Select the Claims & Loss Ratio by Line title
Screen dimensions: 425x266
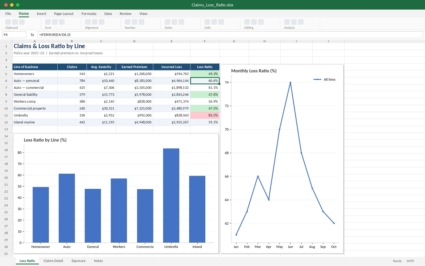[x=49, y=46]
